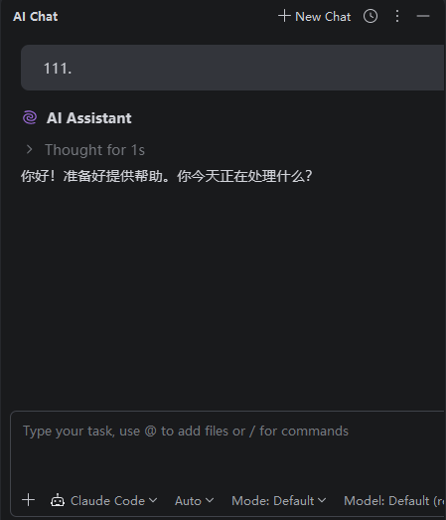The width and height of the screenshot is (446, 520).
Task: Click the down arrow next to Auto
Action: tap(210, 500)
